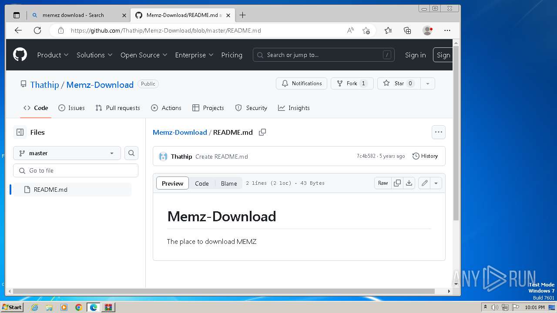
Task: Open the Favorites list icon
Action: [x=388, y=30]
